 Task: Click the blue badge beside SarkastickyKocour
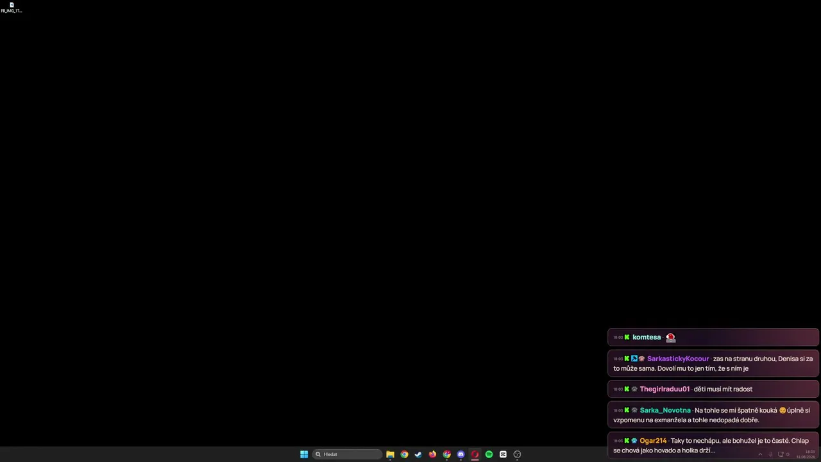[634, 359]
